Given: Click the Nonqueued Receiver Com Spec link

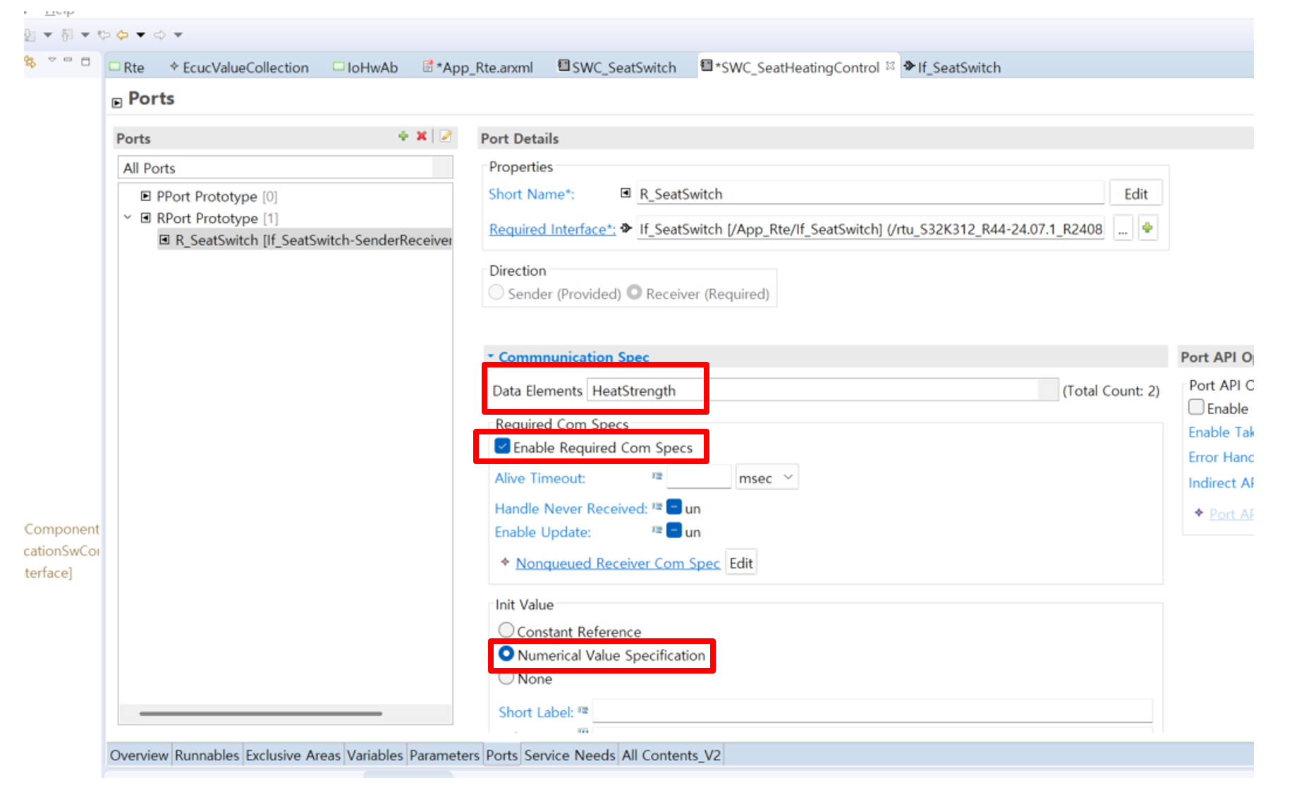Looking at the screenshot, I should [x=617, y=563].
